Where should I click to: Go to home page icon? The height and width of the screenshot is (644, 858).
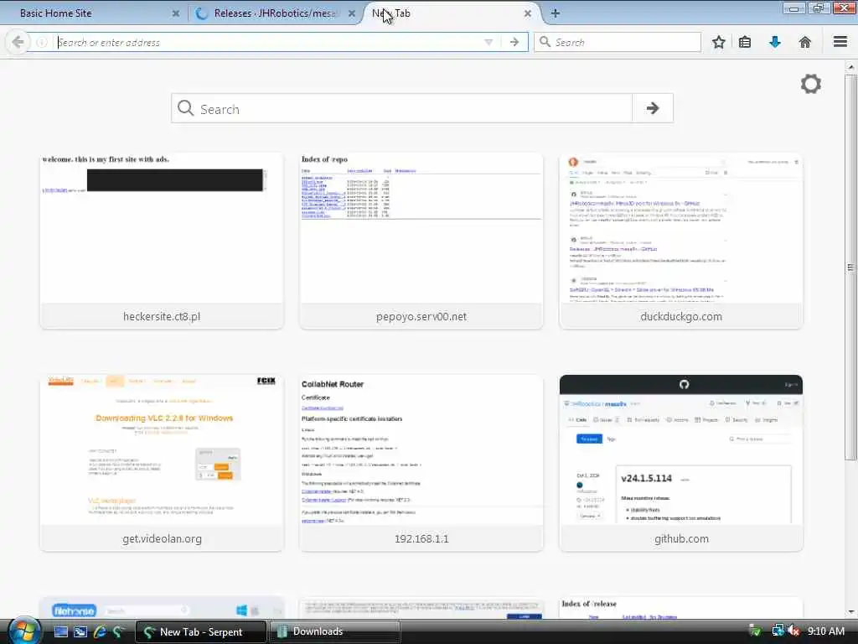(805, 42)
